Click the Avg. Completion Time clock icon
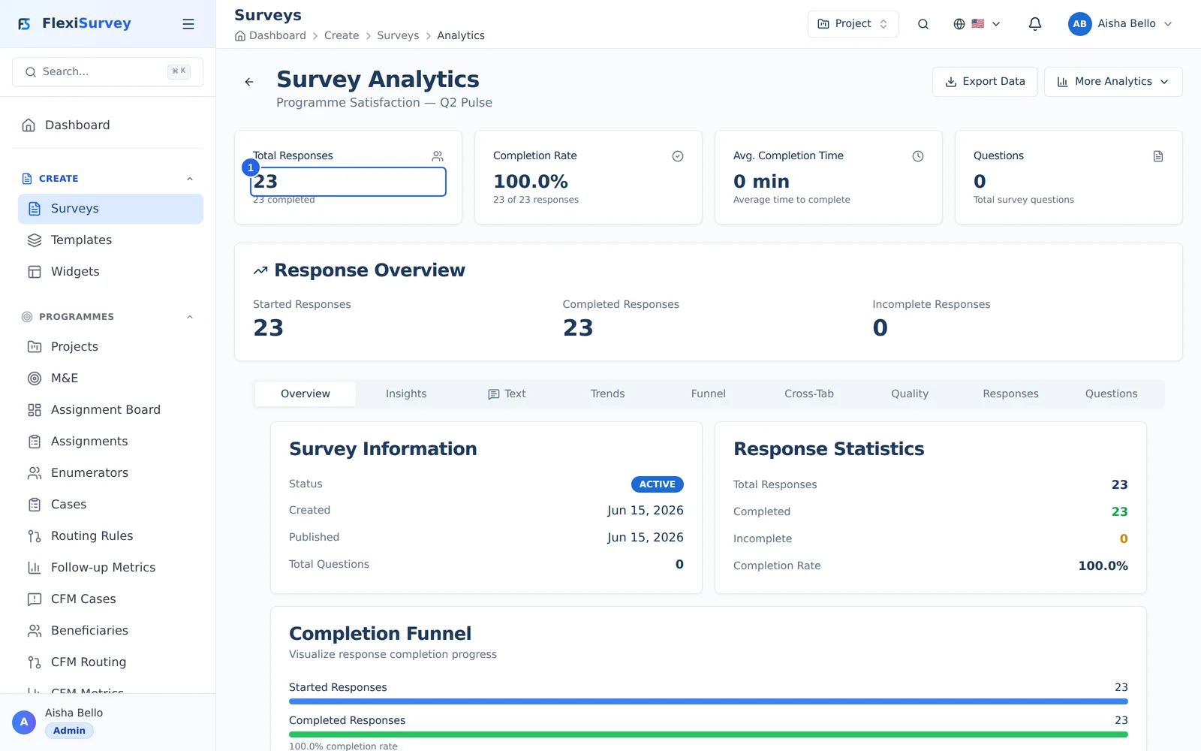 tap(918, 156)
